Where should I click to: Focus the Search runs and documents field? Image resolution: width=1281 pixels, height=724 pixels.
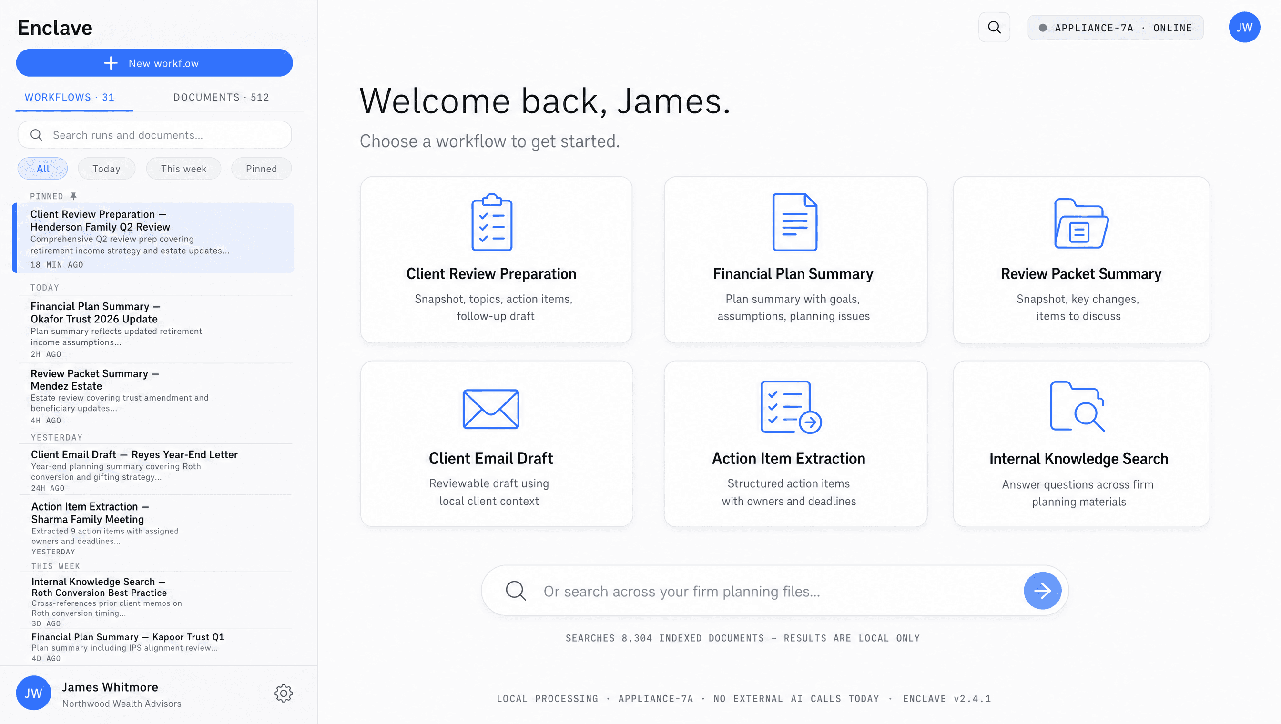(154, 135)
